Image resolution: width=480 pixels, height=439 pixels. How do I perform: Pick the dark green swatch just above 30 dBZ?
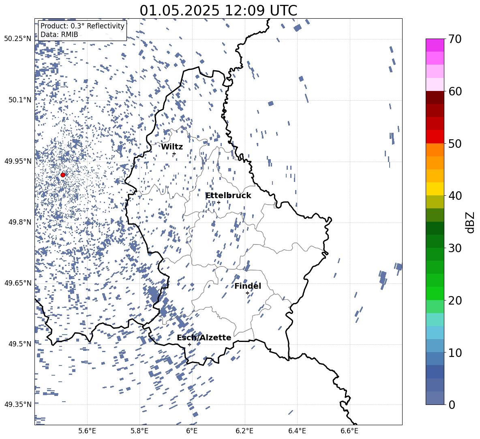click(435, 241)
